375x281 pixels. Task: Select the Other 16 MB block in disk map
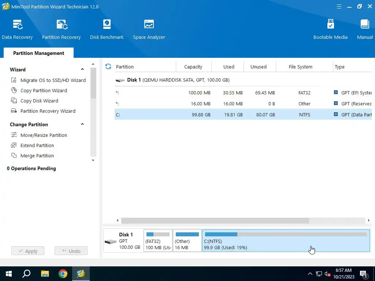click(x=187, y=241)
